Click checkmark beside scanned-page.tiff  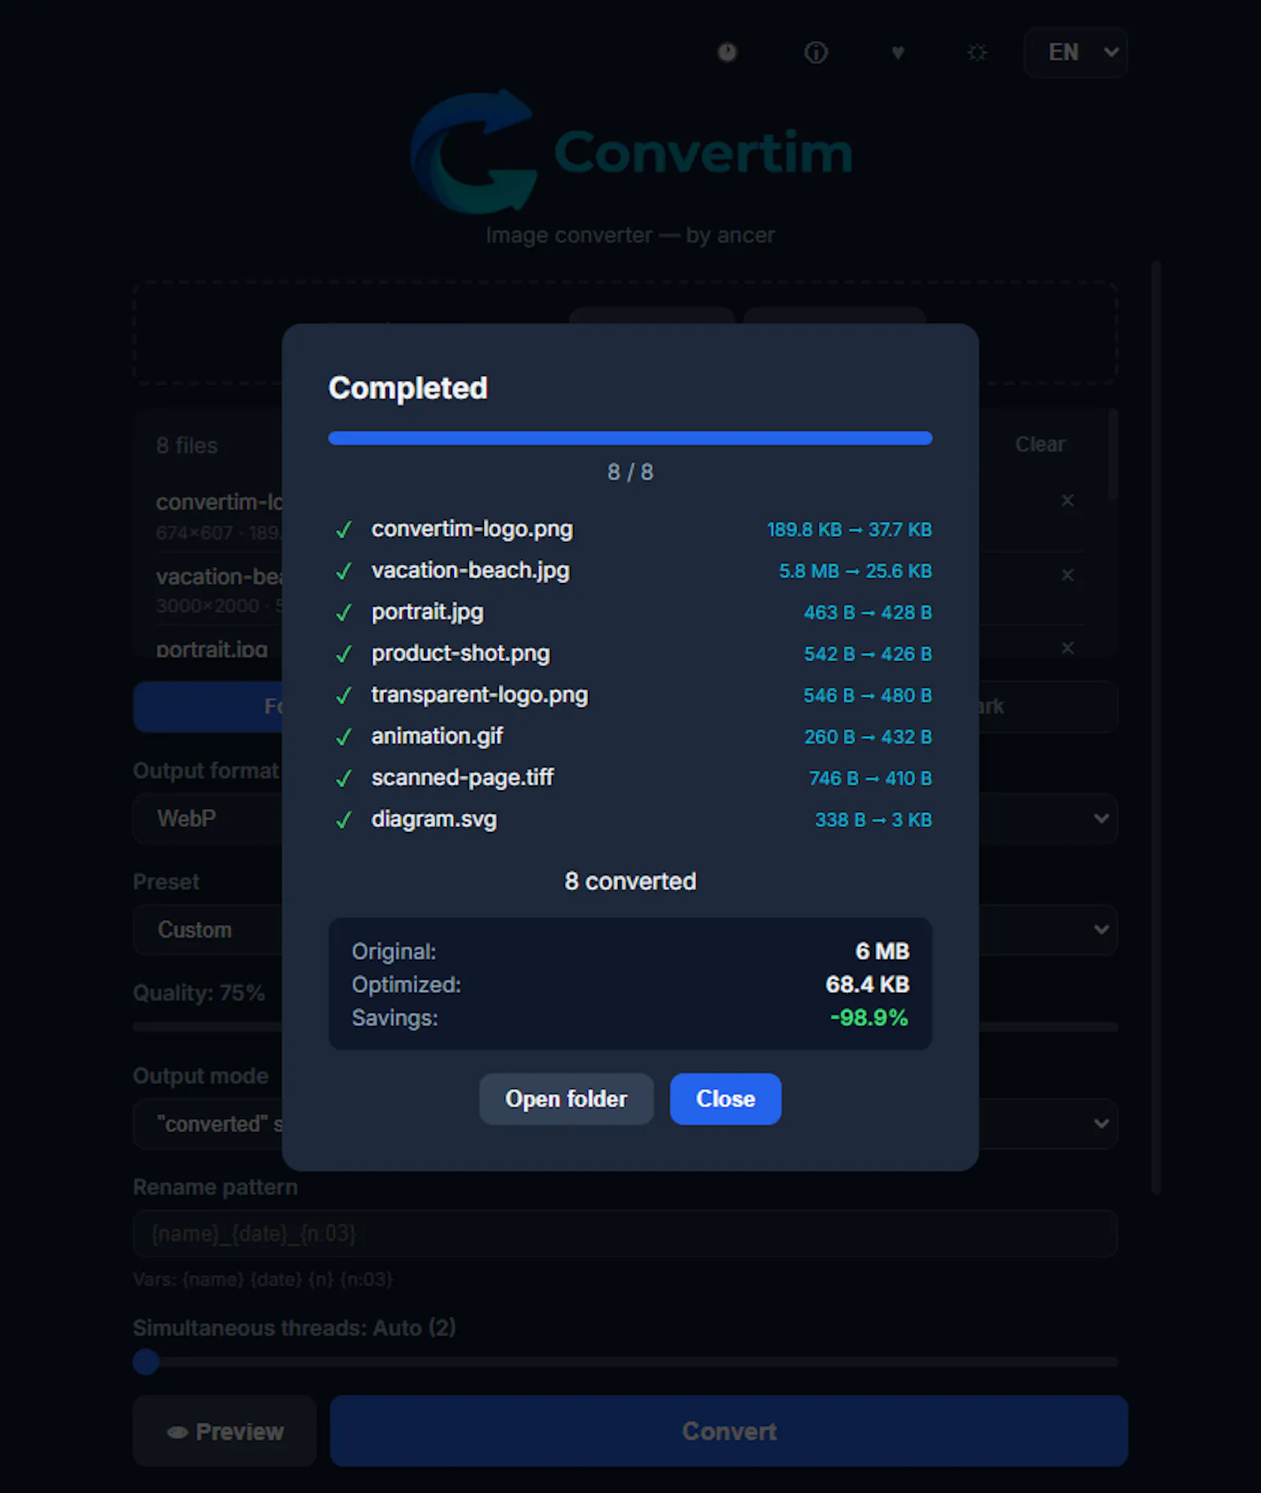(344, 778)
